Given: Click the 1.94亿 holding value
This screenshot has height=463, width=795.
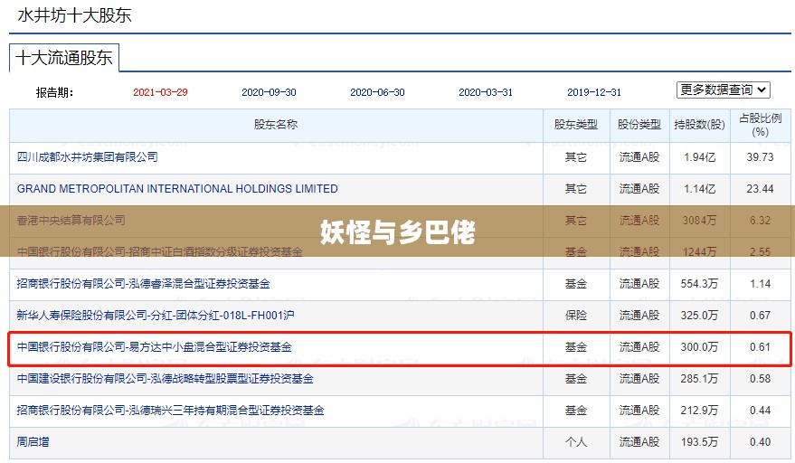Looking at the screenshot, I should [x=700, y=157].
